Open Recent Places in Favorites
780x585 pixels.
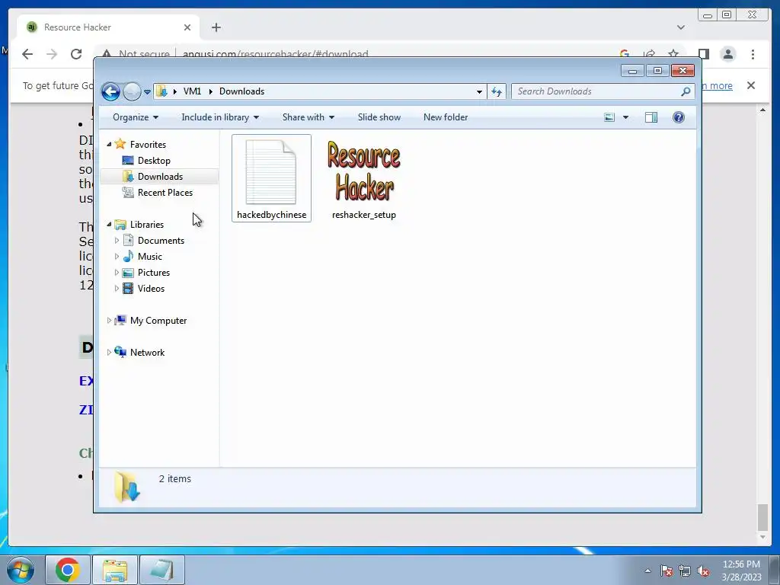pyautogui.click(x=165, y=193)
